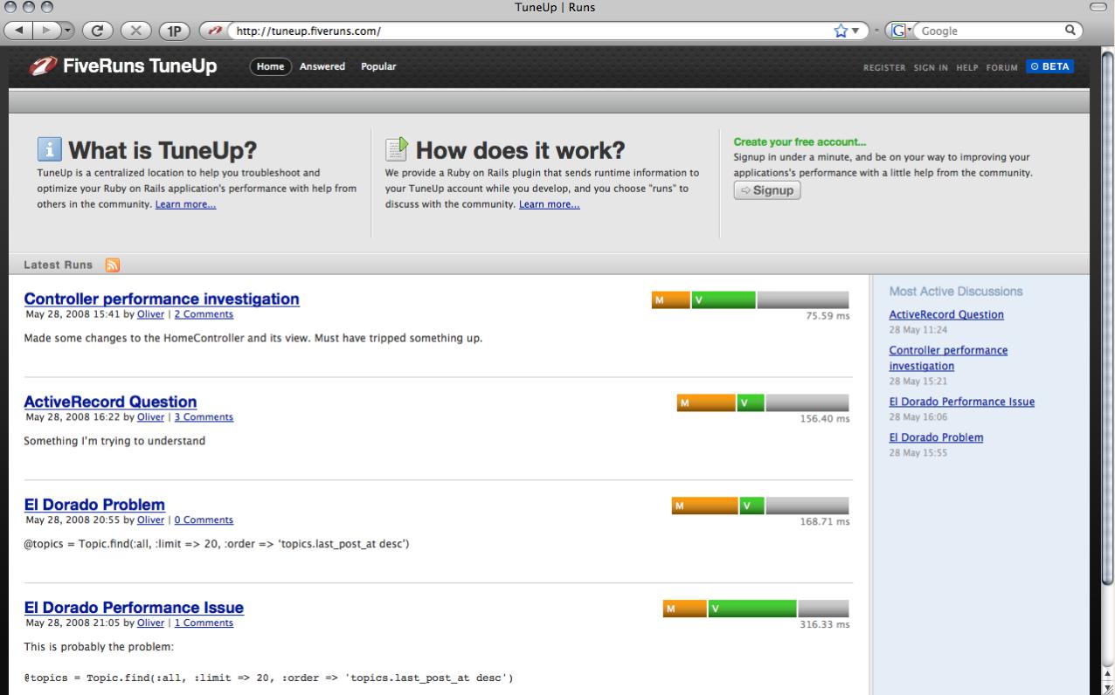1115x695 pixels.
Task: Click the info icon next to What is TuneUp
Action: click(x=49, y=149)
